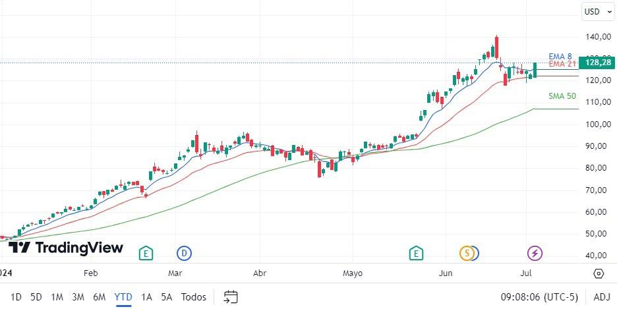Image resolution: width=617 pixels, height=309 pixels.
Task: Open the dividend marker near March
Action: [183, 253]
